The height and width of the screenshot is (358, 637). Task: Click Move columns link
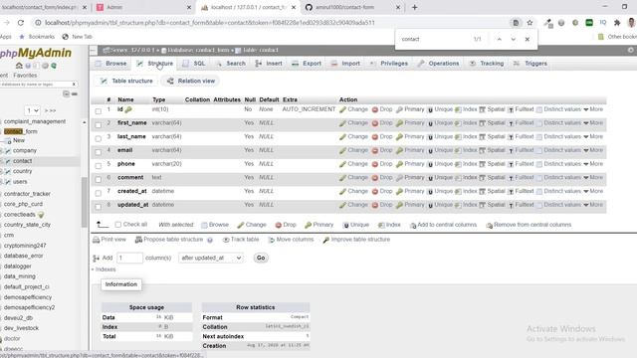291,240
